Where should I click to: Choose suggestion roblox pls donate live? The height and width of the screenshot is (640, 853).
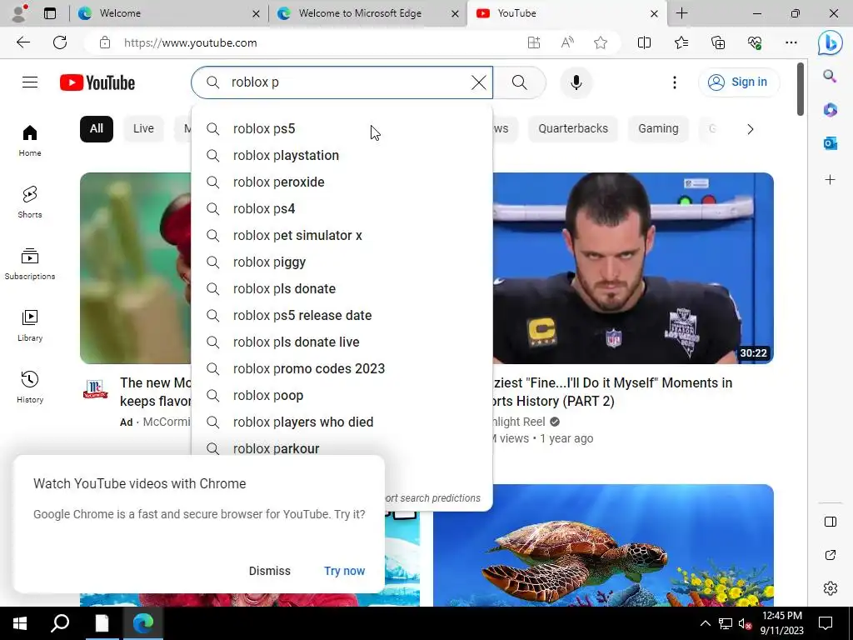pyautogui.click(x=342, y=342)
